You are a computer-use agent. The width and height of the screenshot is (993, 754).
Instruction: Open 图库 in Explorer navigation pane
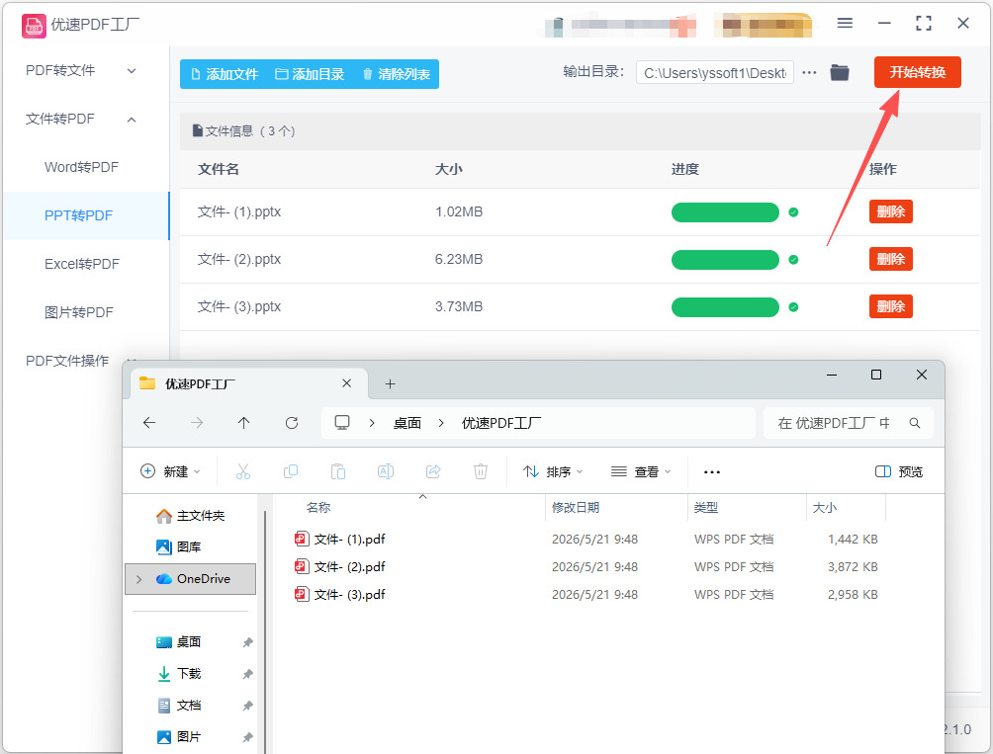179,547
